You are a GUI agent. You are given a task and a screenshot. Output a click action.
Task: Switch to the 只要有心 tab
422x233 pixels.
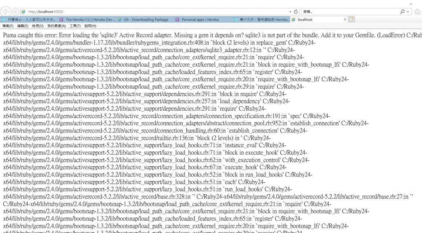pyautogui.click(x=29, y=20)
